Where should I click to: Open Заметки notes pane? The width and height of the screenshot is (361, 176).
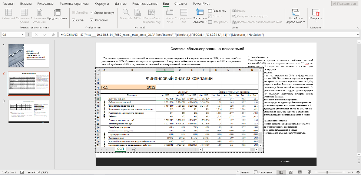tap(243, 172)
